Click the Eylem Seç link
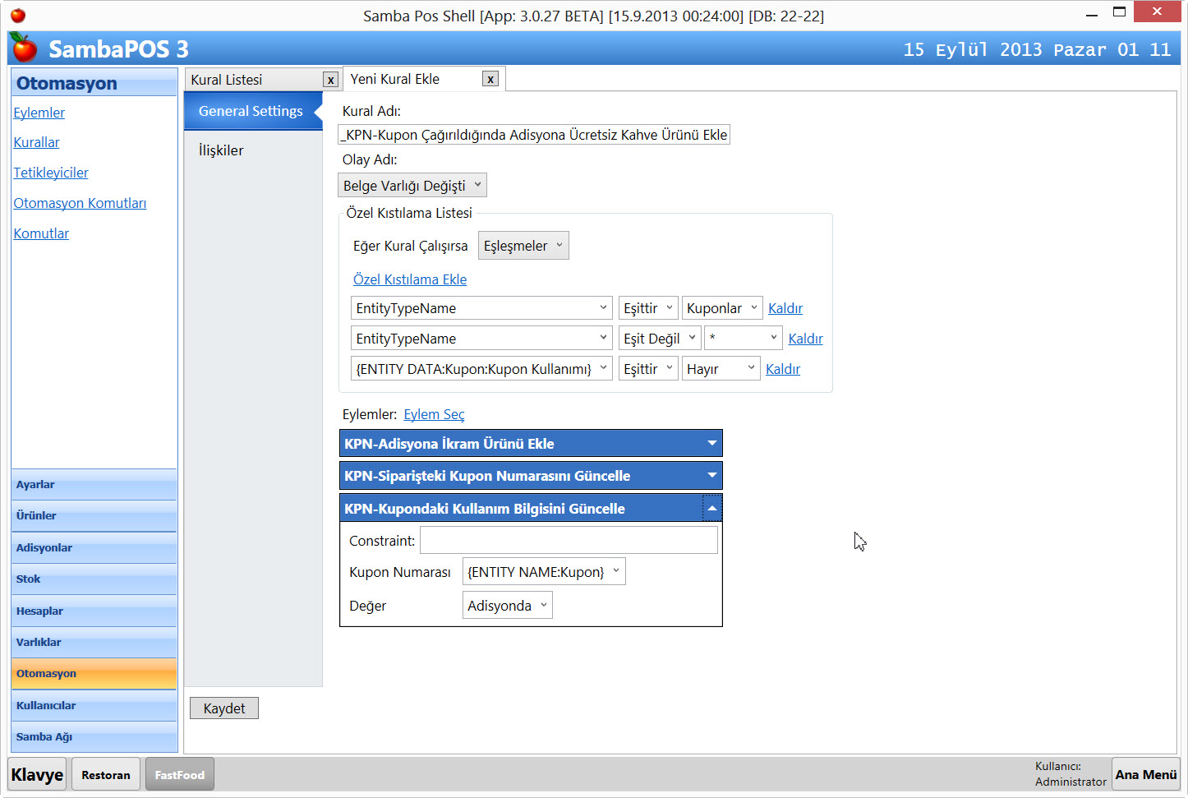This screenshot has height=798, width=1188. click(x=434, y=414)
